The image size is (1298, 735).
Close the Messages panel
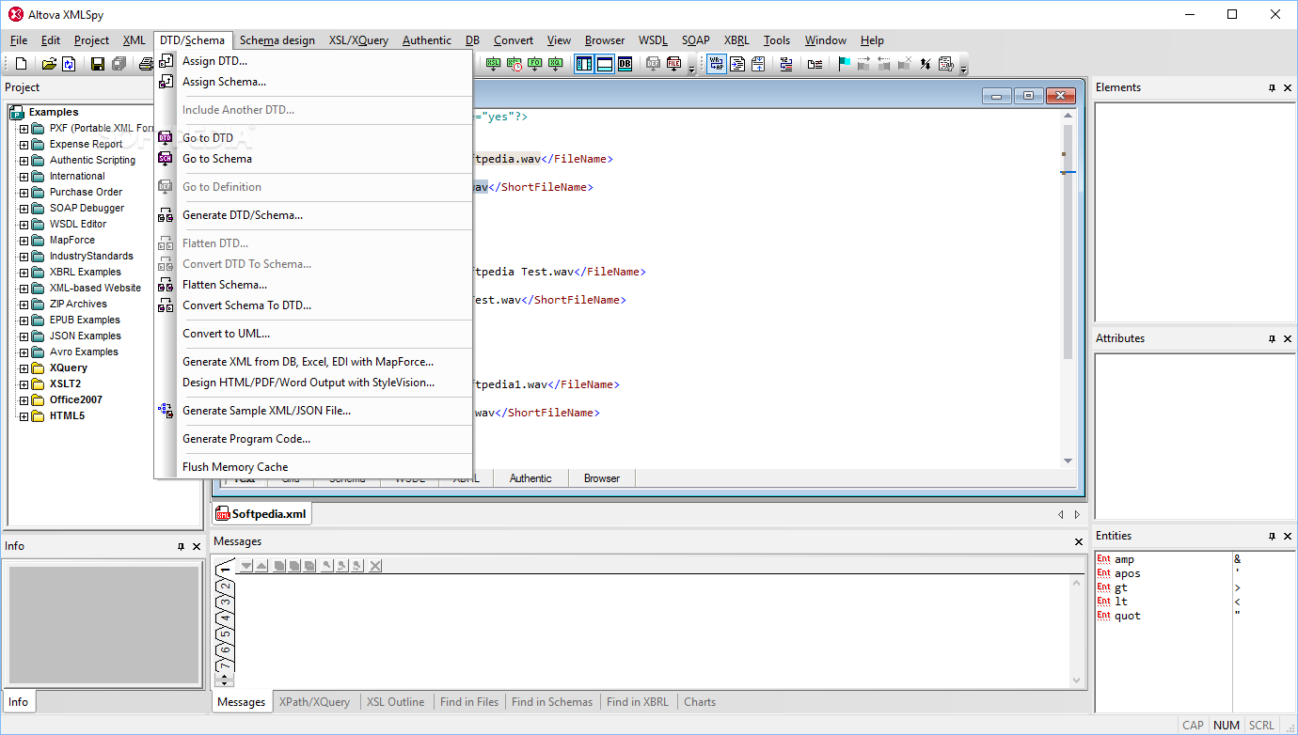coord(1079,542)
